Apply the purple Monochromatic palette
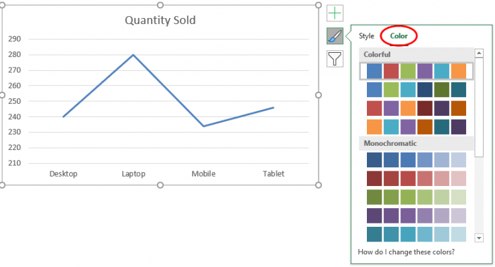The width and height of the screenshot is (495, 267). coord(416,215)
